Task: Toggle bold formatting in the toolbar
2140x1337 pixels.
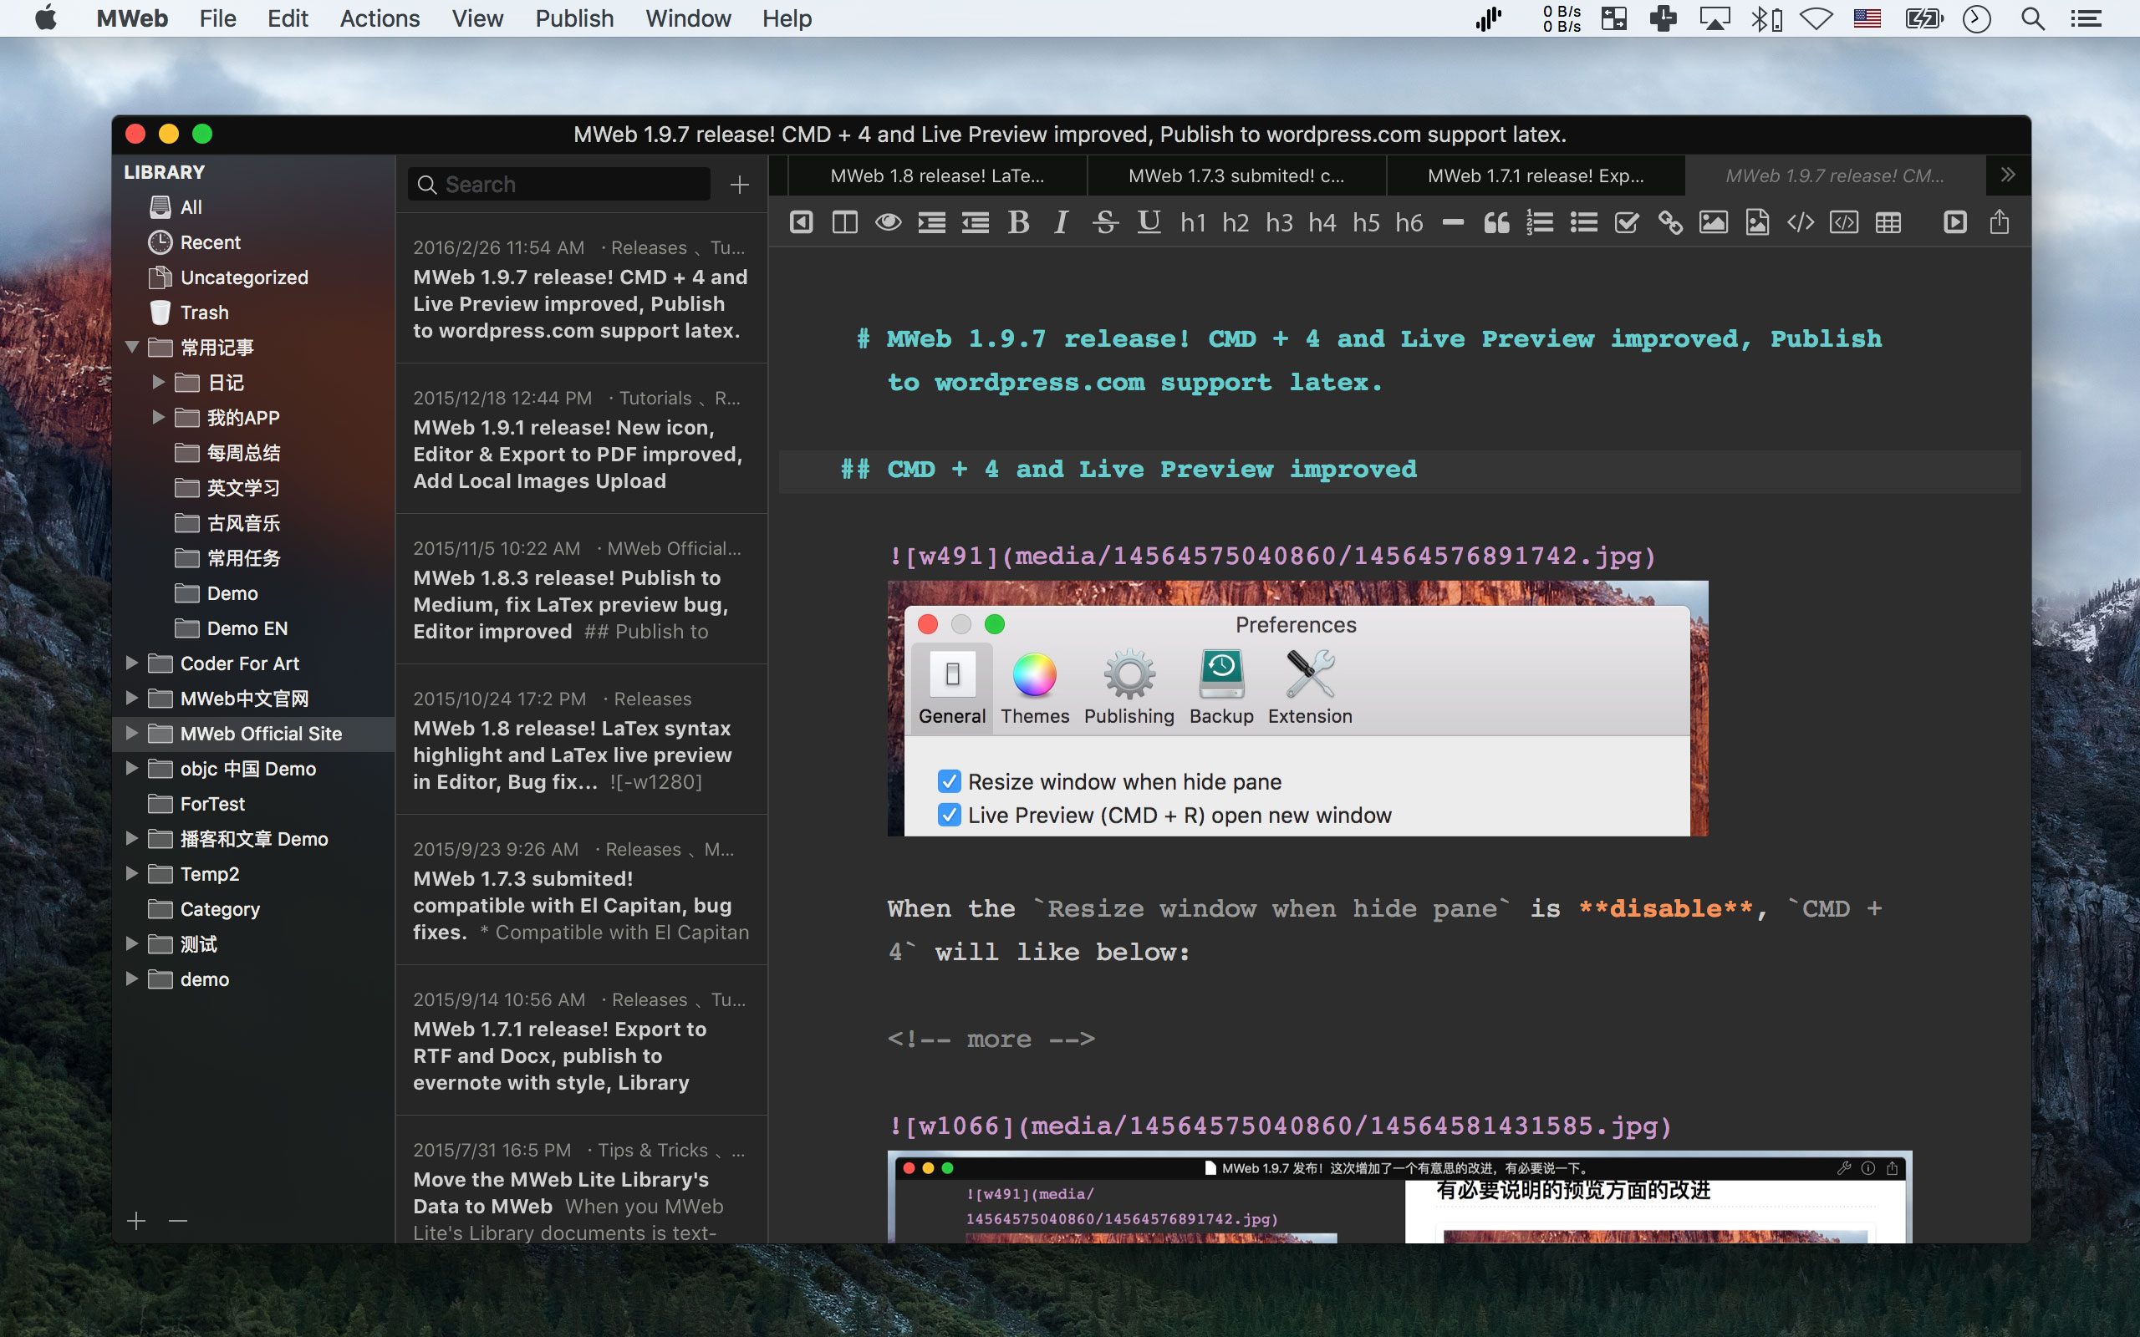Action: [1018, 222]
